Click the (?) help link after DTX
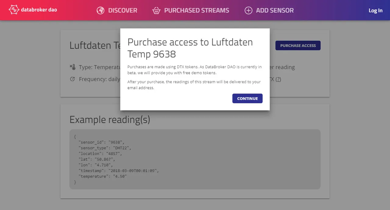390x210 pixels. pyautogui.click(x=278, y=79)
